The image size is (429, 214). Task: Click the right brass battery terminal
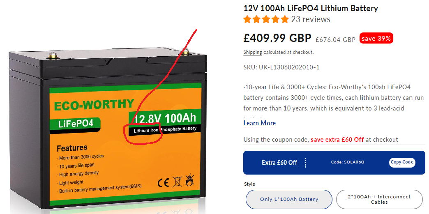click(185, 51)
